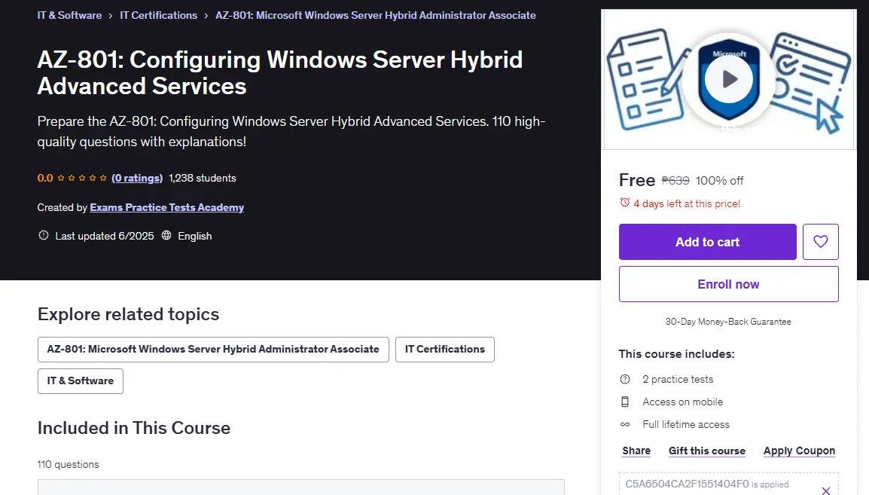Screen dimensions: 869x495
Task: Remove applied coupon with X icon
Action: 826,490
